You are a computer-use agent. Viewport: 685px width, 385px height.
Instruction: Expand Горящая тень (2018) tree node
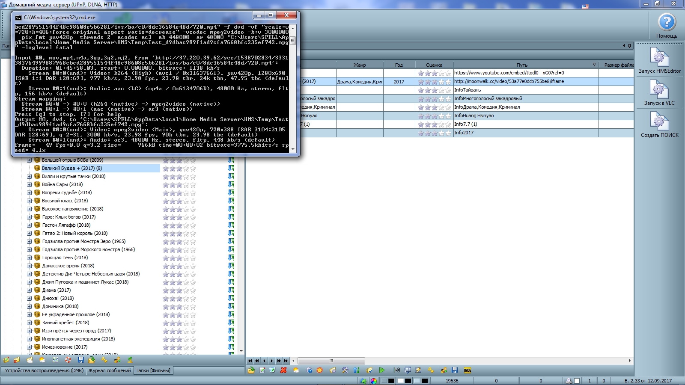(x=30, y=258)
